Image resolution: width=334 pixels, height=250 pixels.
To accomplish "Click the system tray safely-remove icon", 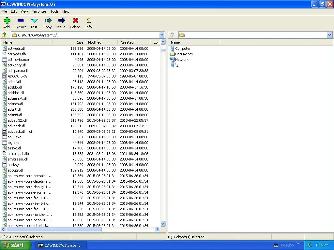I will point(310,245).
